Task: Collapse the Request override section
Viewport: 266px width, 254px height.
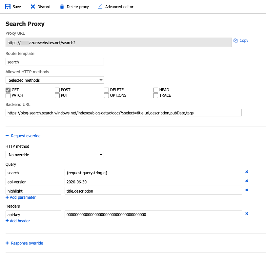Action: [23, 136]
